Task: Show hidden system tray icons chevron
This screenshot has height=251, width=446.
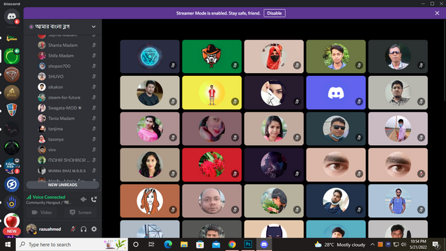Action: tap(372, 245)
